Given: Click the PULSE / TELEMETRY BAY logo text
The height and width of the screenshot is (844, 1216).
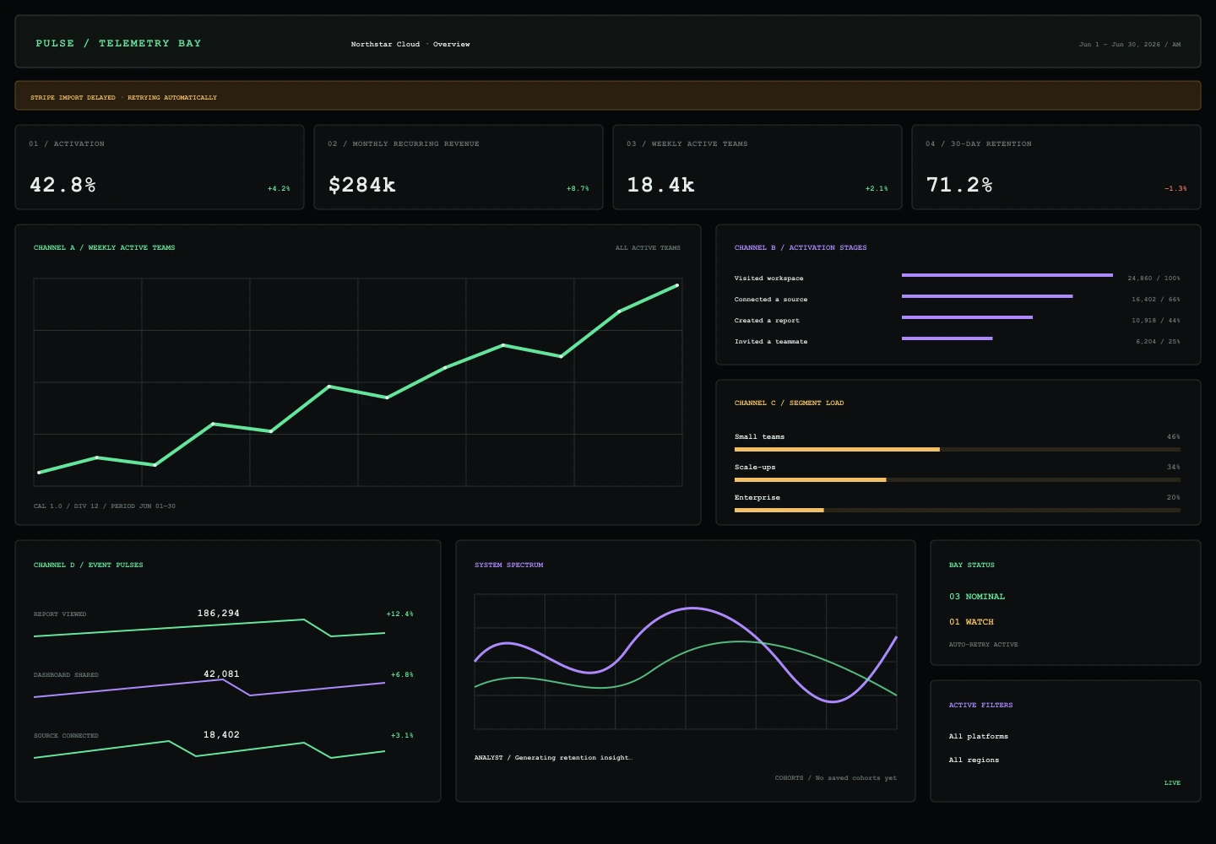Looking at the screenshot, I should (x=118, y=43).
